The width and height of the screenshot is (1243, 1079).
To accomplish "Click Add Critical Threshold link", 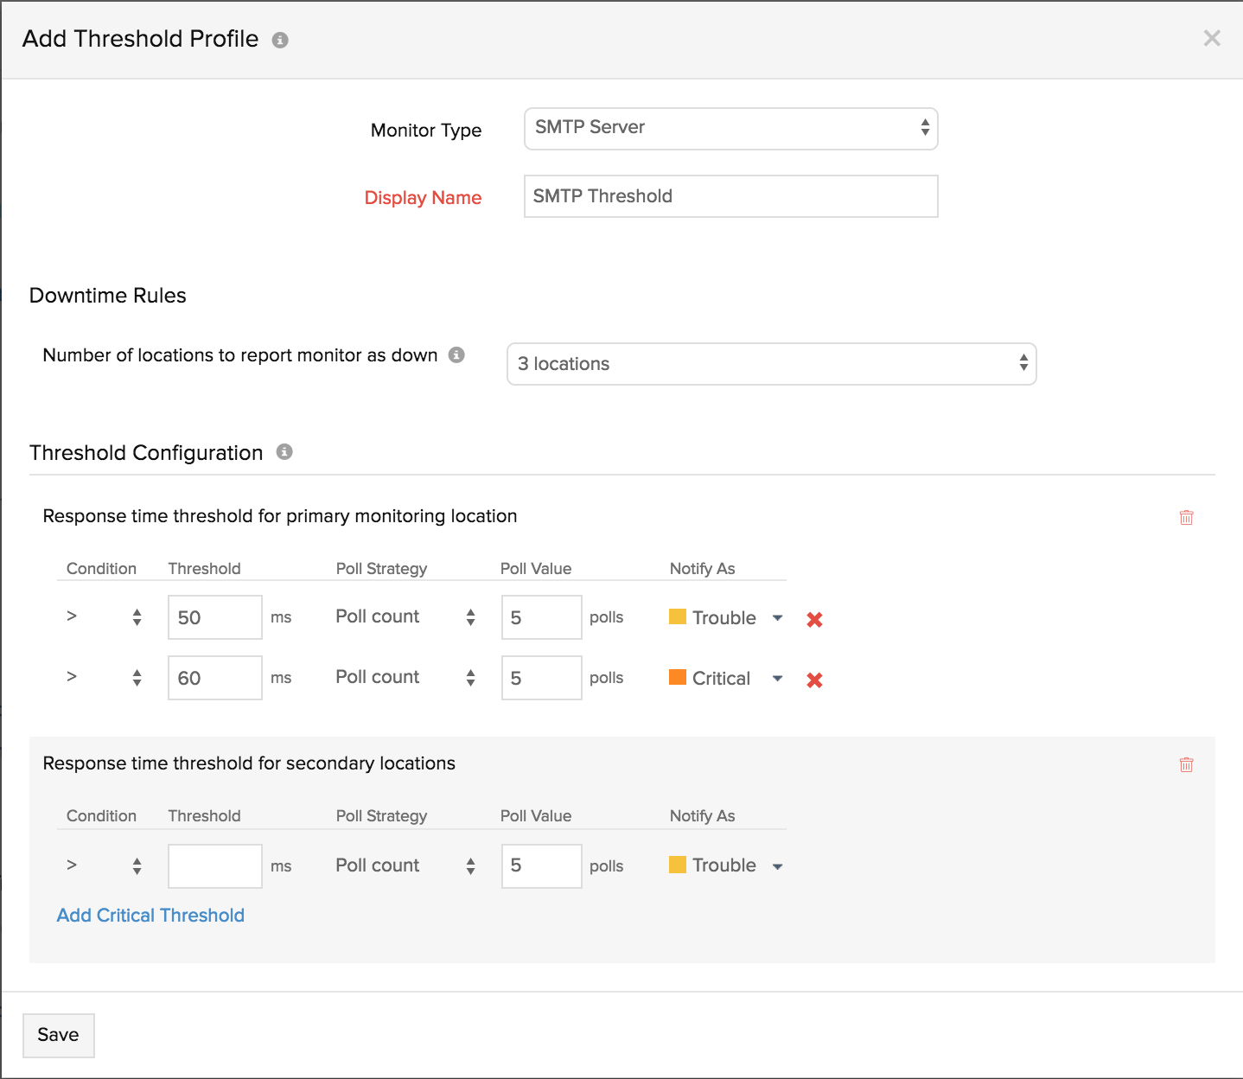I will tap(150, 916).
